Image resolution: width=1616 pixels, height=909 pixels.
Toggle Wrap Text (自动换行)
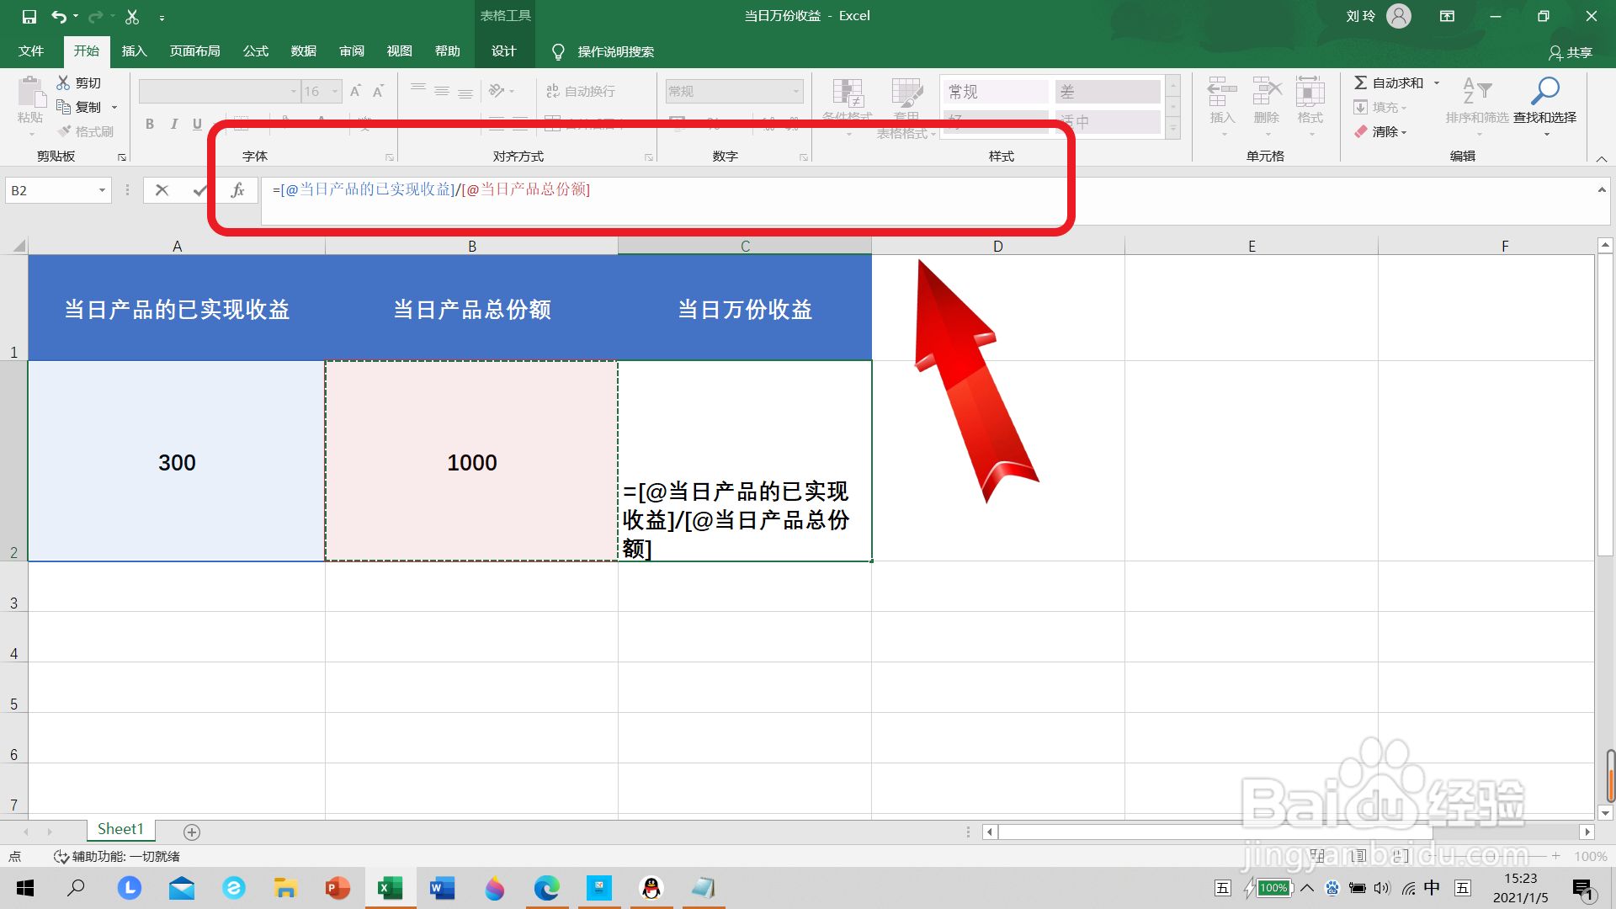point(581,91)
